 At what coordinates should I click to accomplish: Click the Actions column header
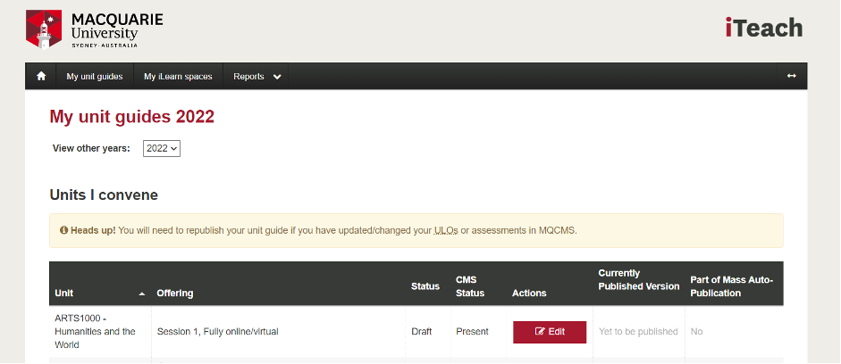[529, 294]
